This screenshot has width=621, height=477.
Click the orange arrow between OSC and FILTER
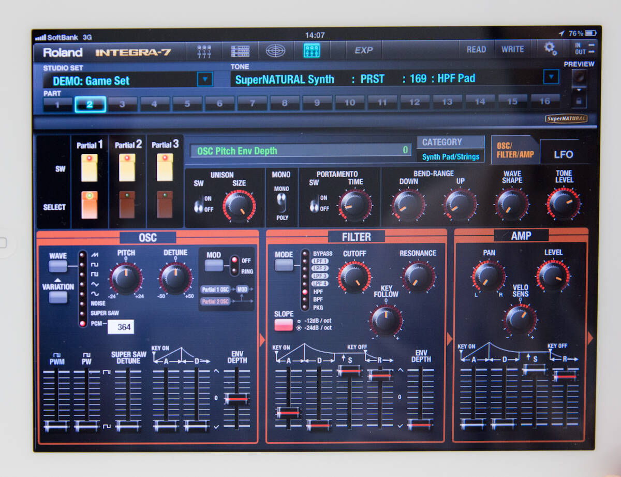(x=262, y=340)
